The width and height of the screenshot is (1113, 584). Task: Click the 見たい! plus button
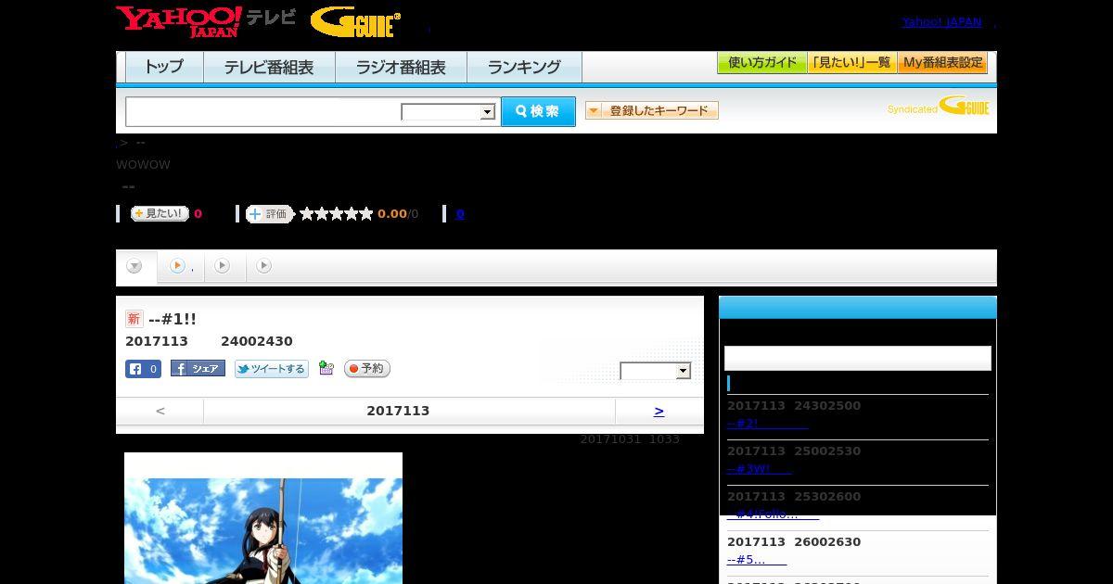160,213
